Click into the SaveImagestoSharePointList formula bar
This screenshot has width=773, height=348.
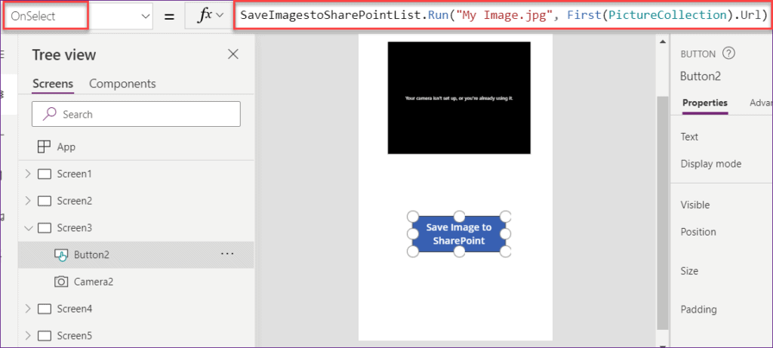point(502,17)
